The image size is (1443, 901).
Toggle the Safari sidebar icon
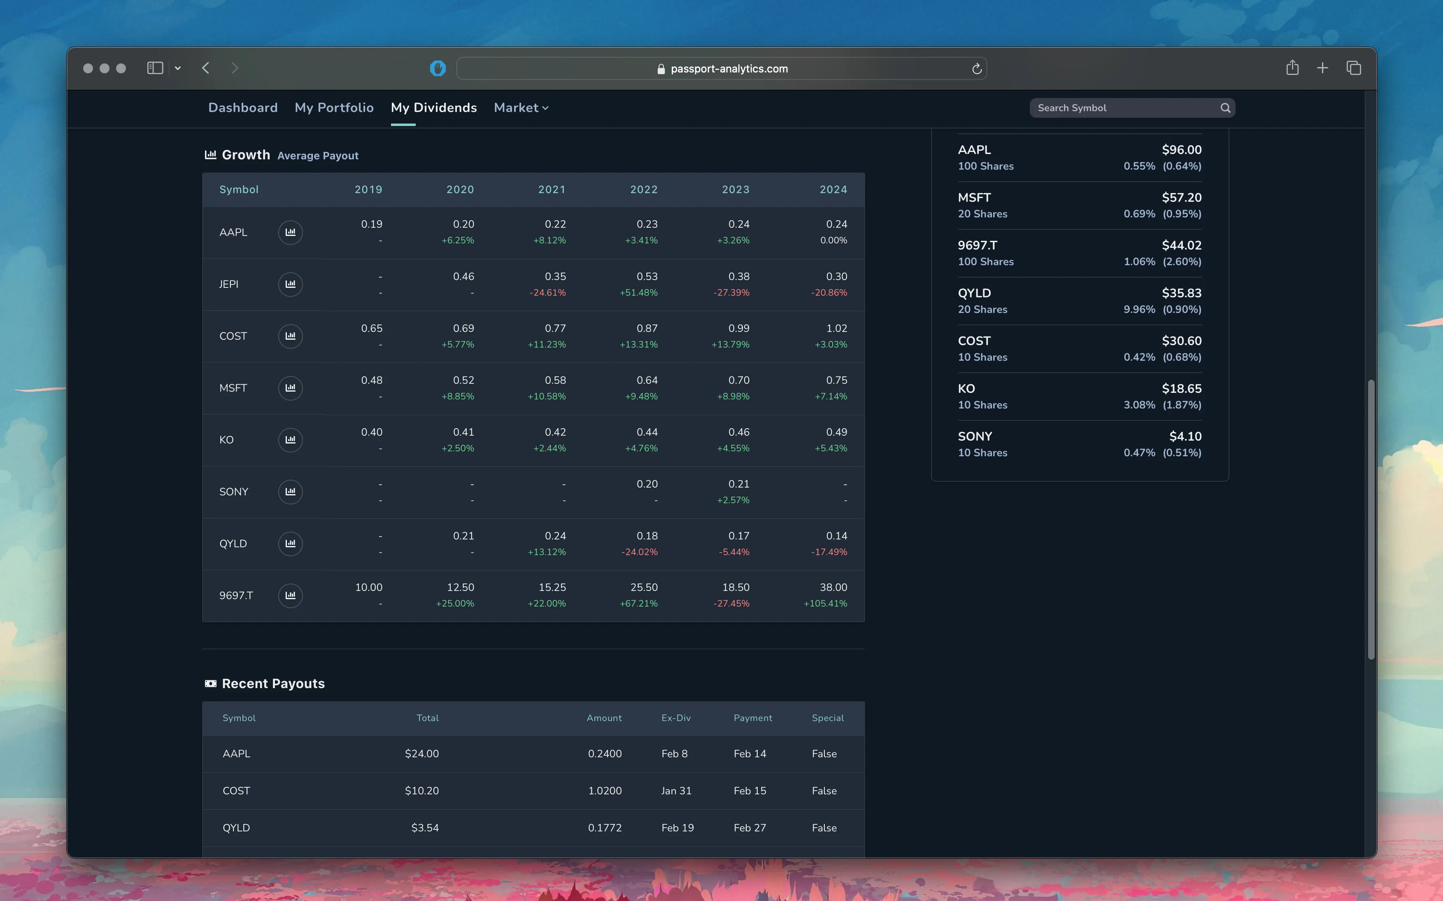pyautogui.click(x=155, y=68)
